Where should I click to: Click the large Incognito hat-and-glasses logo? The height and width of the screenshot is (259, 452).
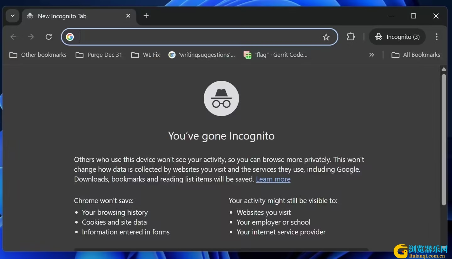[221, 98]
